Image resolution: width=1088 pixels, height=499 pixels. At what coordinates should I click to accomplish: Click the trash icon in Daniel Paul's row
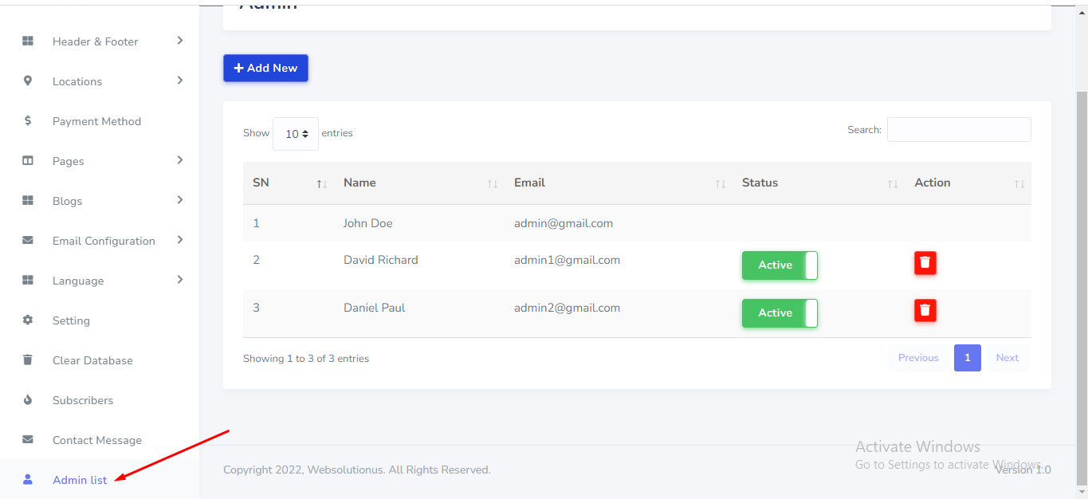pyautogui.click(x=925, y=311)
